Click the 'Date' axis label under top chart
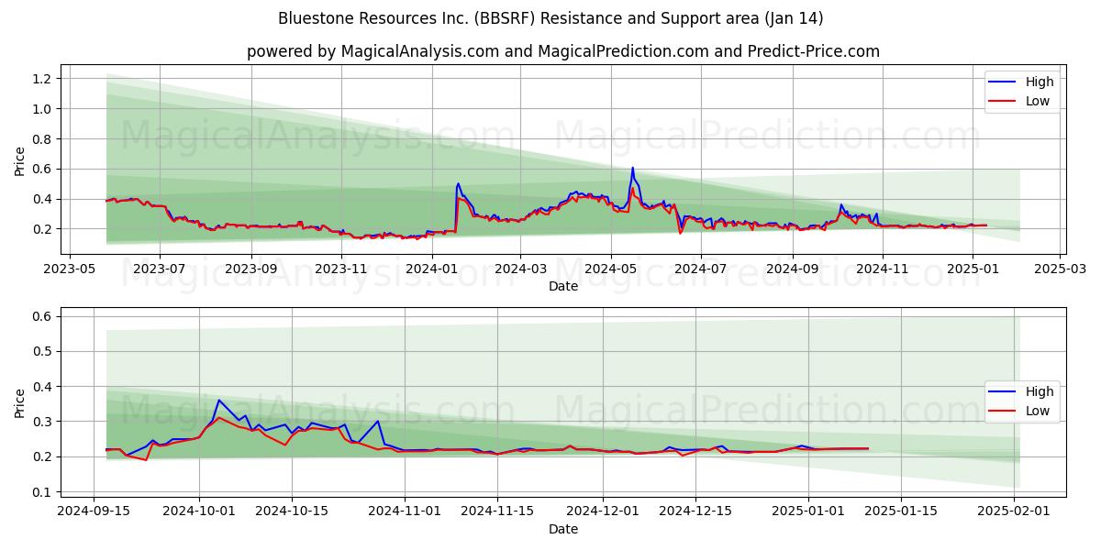Screen dimensions: 1101x550 coord(563,286)
